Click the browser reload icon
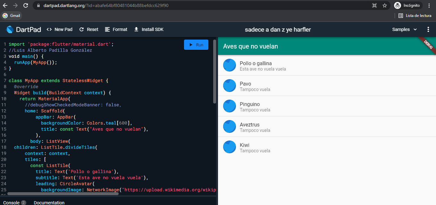This screenshot has height=205, width=436. click(26, 5)
